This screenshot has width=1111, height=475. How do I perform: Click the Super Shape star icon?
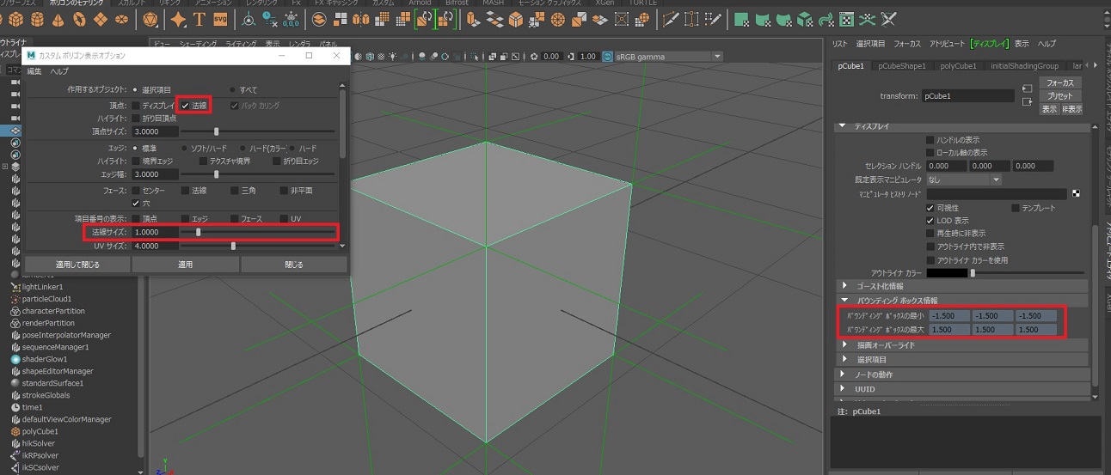coord(178,19)
